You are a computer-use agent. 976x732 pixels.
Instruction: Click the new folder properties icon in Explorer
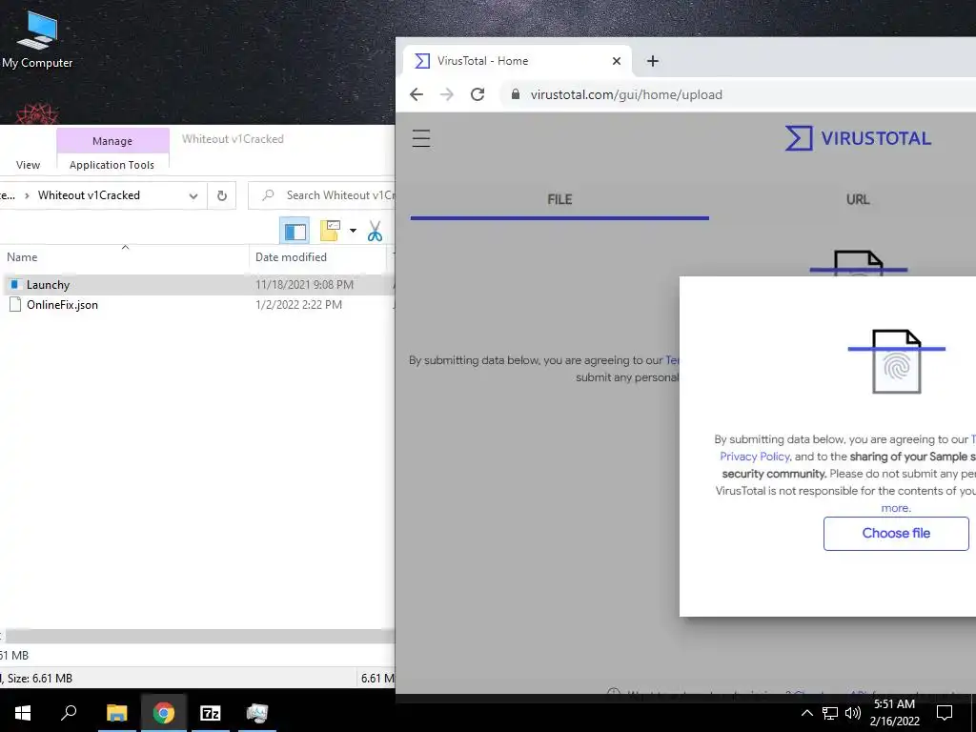pyautogui.click(x=330, y=231)
